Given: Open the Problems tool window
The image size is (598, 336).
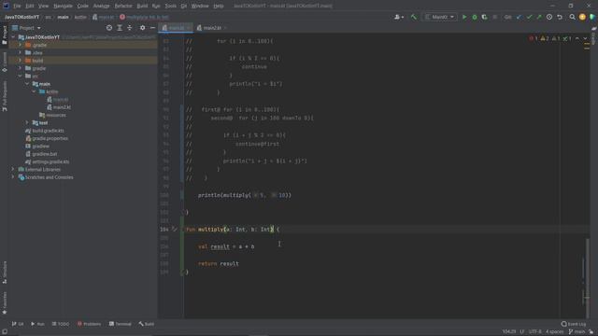Looking at the screenshot, I should [90, 324].
